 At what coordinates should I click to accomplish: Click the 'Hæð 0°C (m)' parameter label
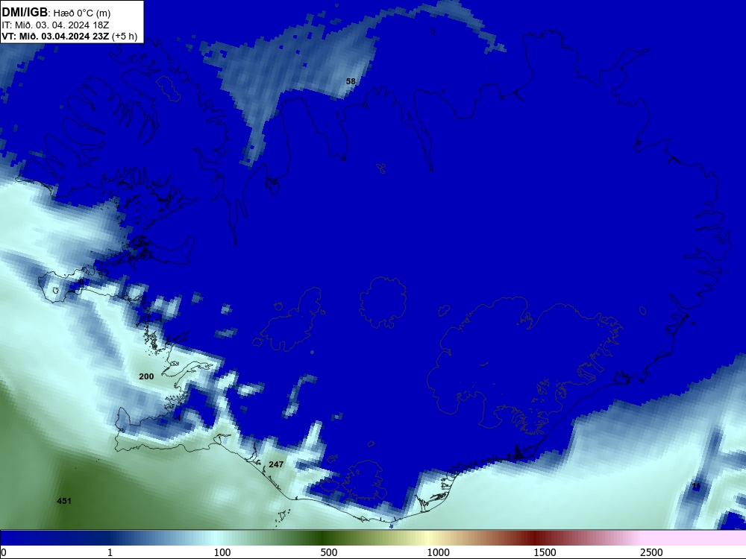(x=82, y=13)
